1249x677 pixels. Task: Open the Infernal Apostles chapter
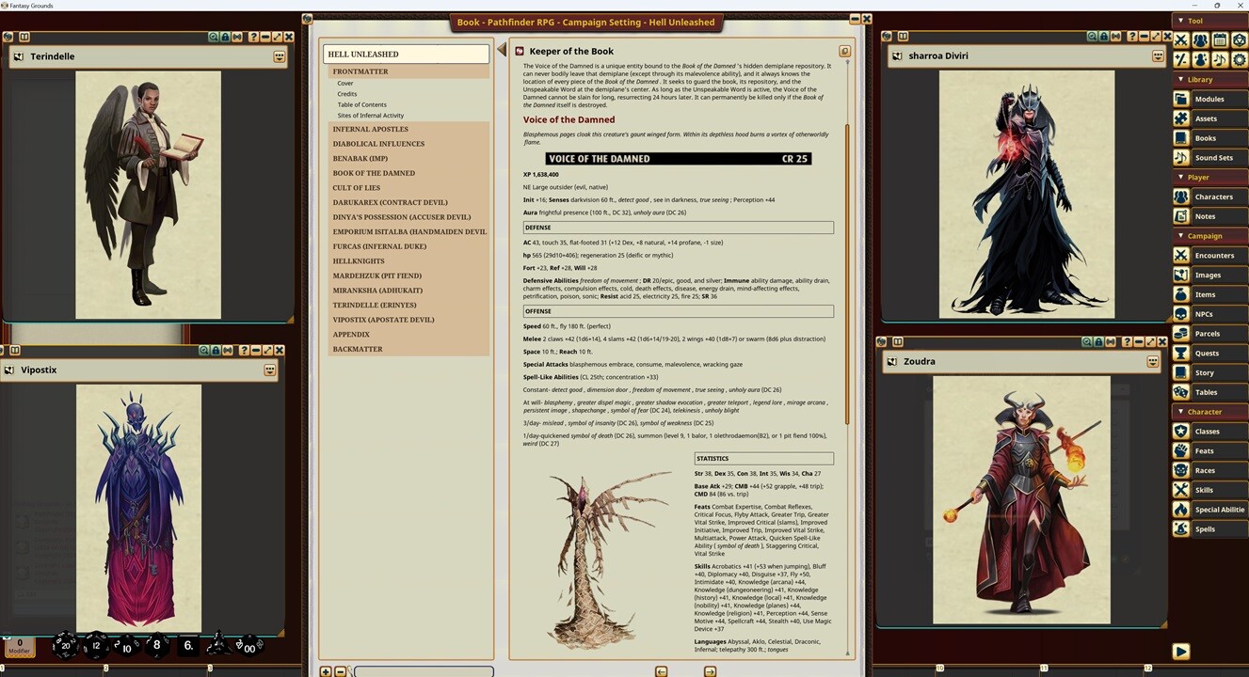[x=370, y=129]
